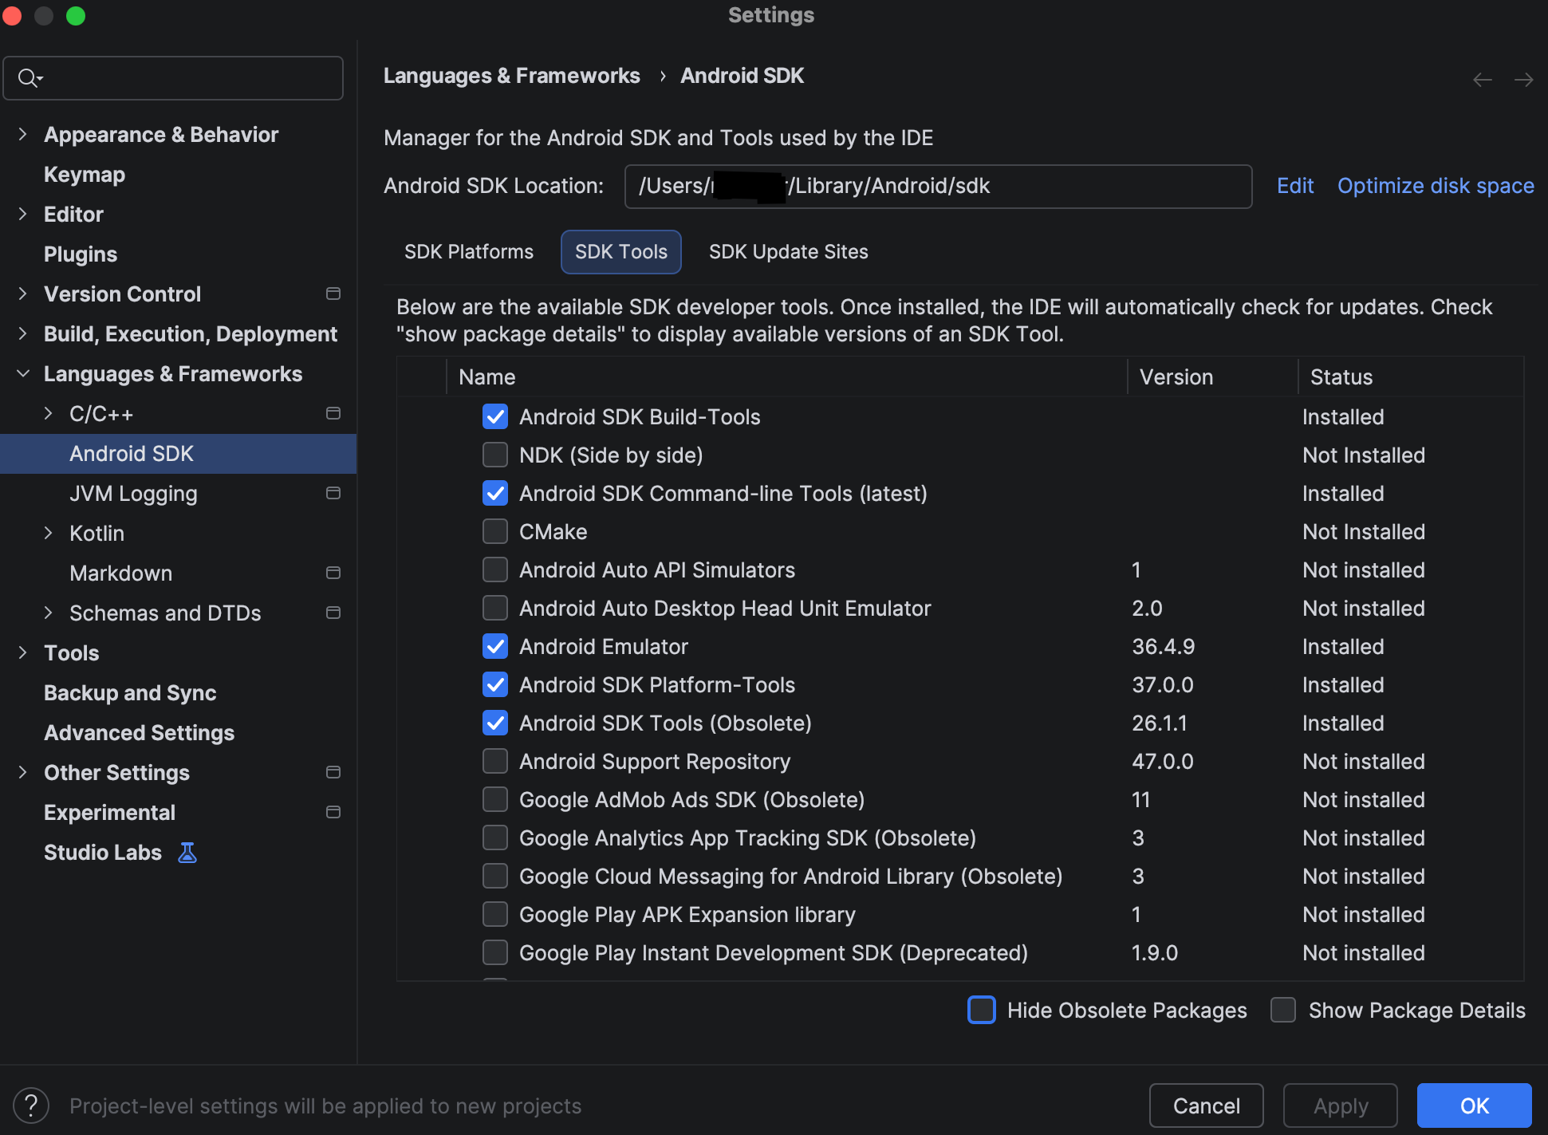This screenshot has height=1135, width=1548.
Task: Click the Studio Labs flask icon
Action: tap(187, 853)
